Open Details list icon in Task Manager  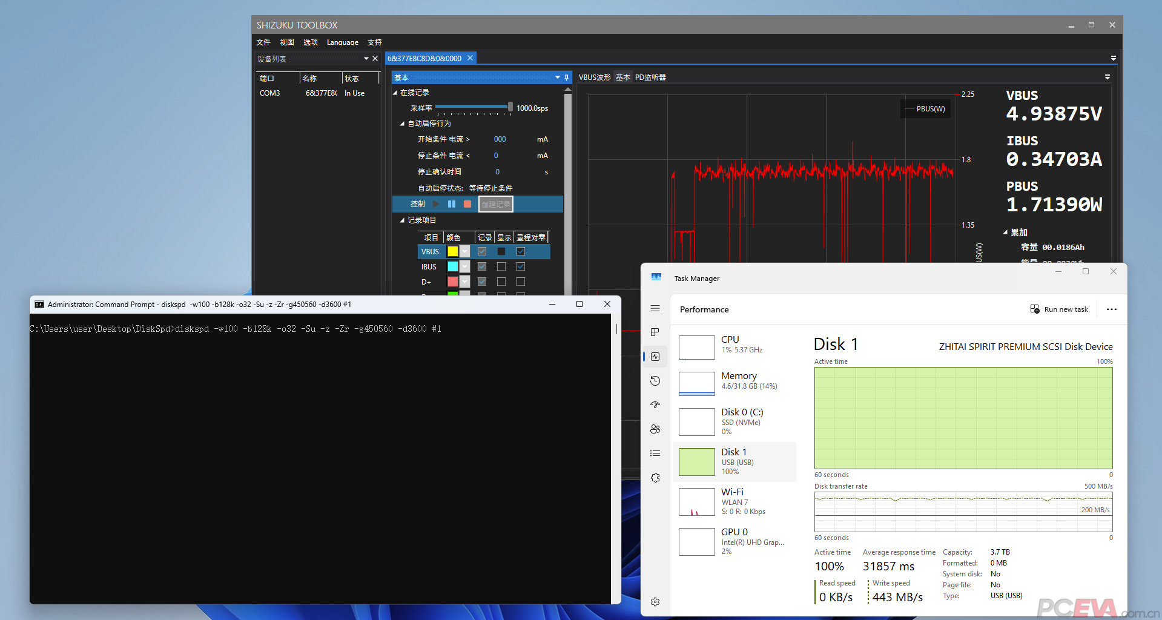tap(655, 453)
